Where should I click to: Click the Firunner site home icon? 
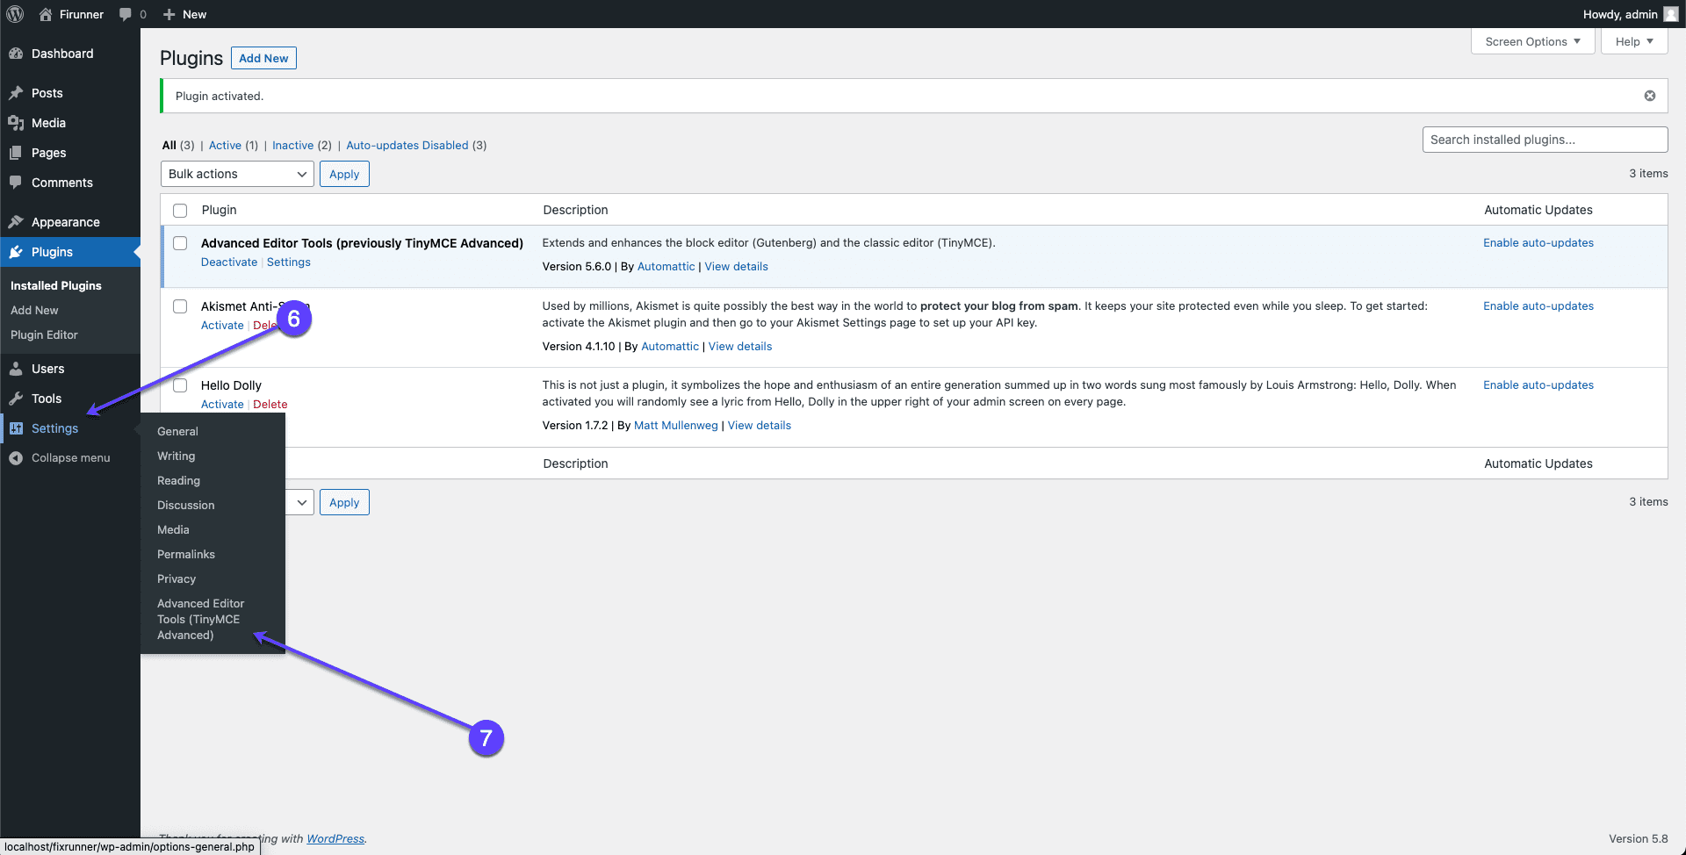[x=46, y=14]
